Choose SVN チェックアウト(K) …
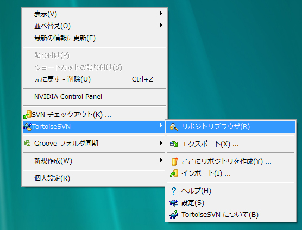This screenshot has width=302, height=230. pyautogui.click(x=95, y=115)
